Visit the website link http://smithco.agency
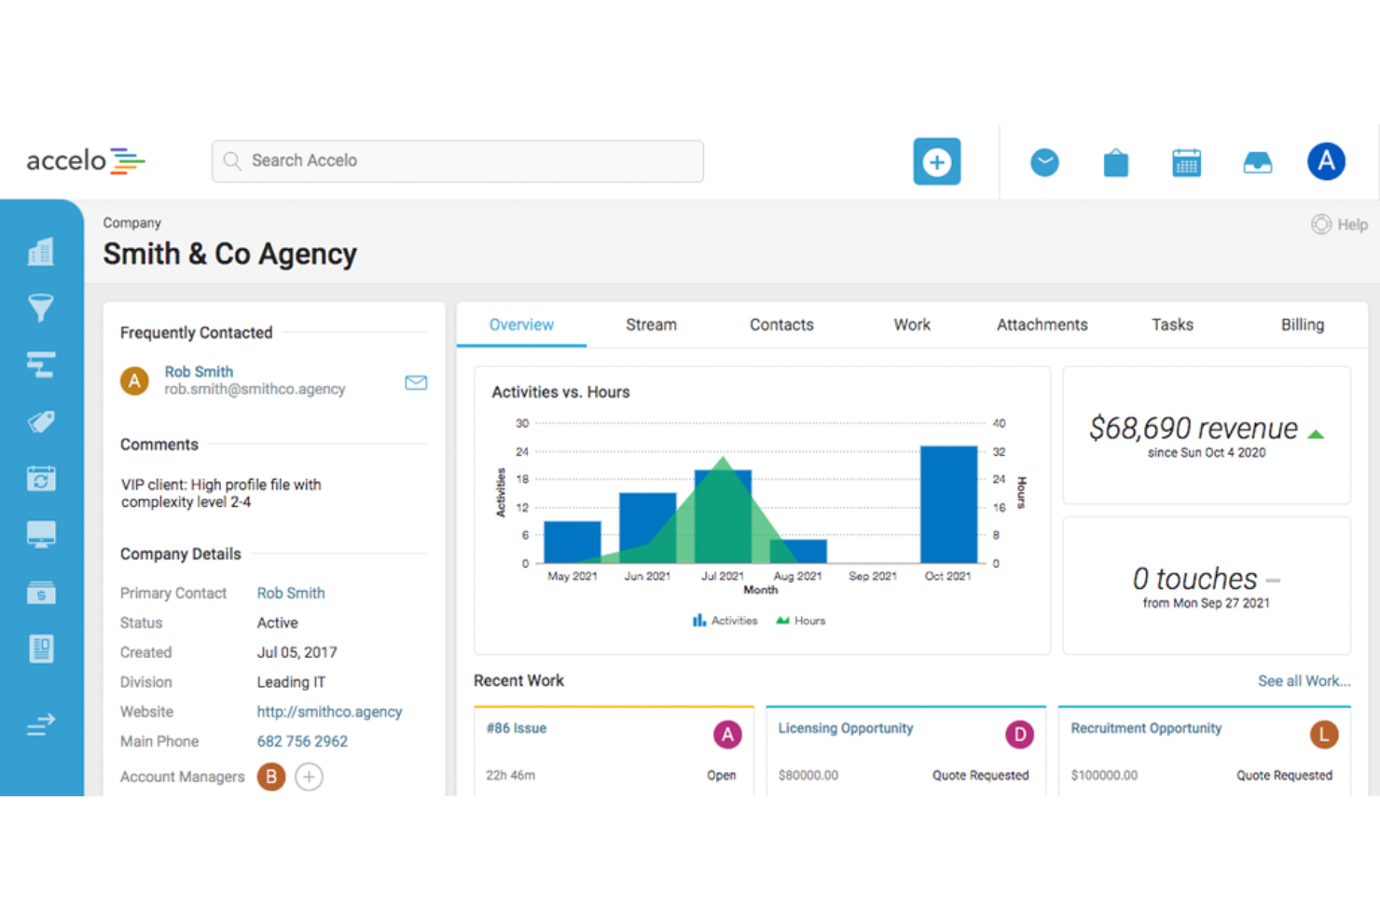Viewport: 1380px width, 920px height. coord(329,711)
